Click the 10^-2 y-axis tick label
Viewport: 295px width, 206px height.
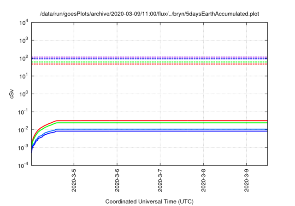coord(23,130)
